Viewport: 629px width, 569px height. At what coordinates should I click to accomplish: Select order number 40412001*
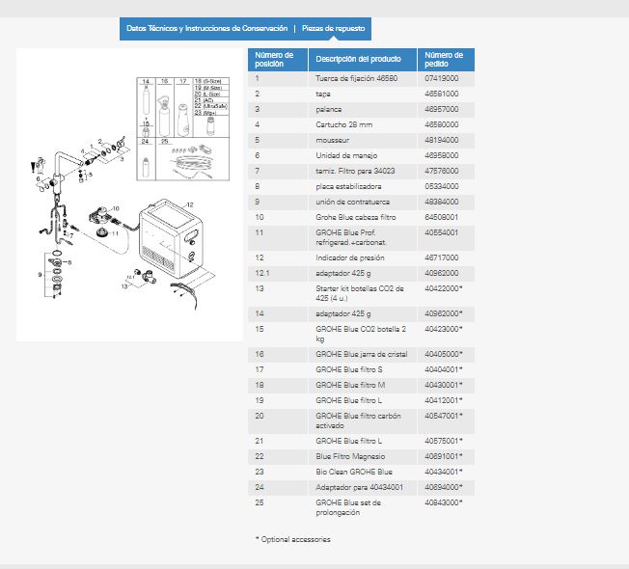pyautogui.click(x=443, y=400)
